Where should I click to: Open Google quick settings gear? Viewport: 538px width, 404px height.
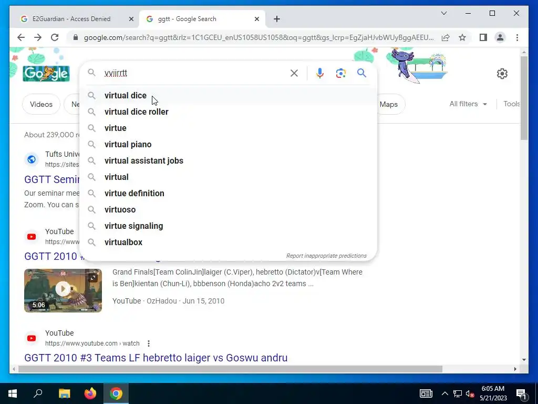[x=502, y=74]
